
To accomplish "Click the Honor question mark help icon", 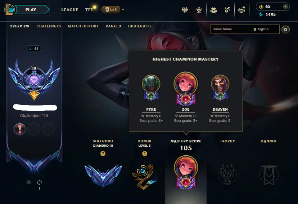I will [145, 154].
